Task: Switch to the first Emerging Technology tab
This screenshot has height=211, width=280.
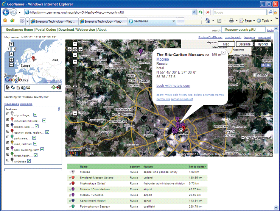Action: 54,22
